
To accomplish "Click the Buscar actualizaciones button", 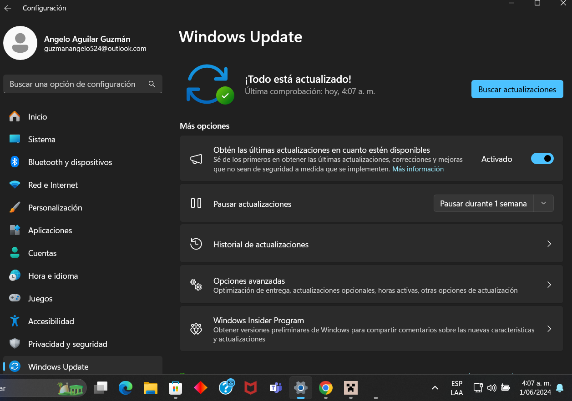I will pyautogui.click(x=517, y=90).
